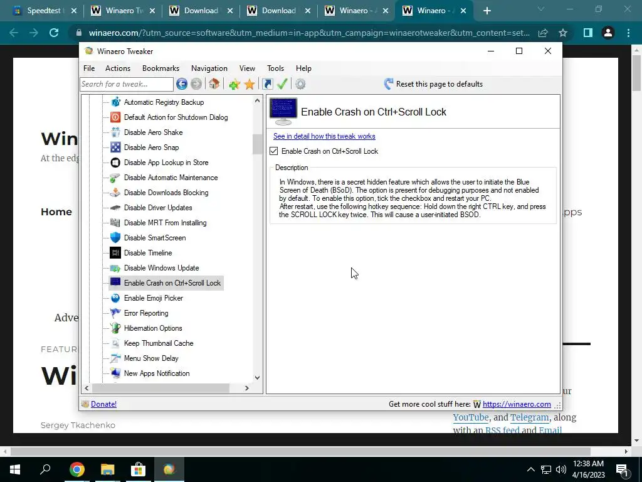This screenshot has height=482, width=642.
Task: Open the Bookmarks menu
Action: click(161, 68)
